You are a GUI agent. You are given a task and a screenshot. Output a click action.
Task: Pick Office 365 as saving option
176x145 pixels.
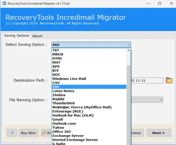coord(62,132)
